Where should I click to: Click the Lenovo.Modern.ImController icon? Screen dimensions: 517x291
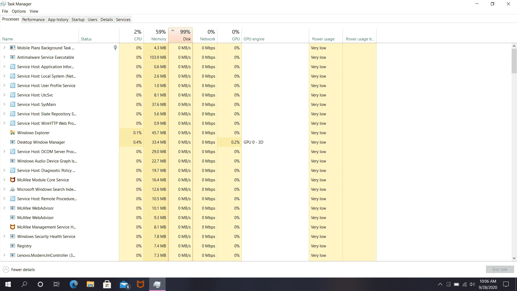[x=12, y=255]
